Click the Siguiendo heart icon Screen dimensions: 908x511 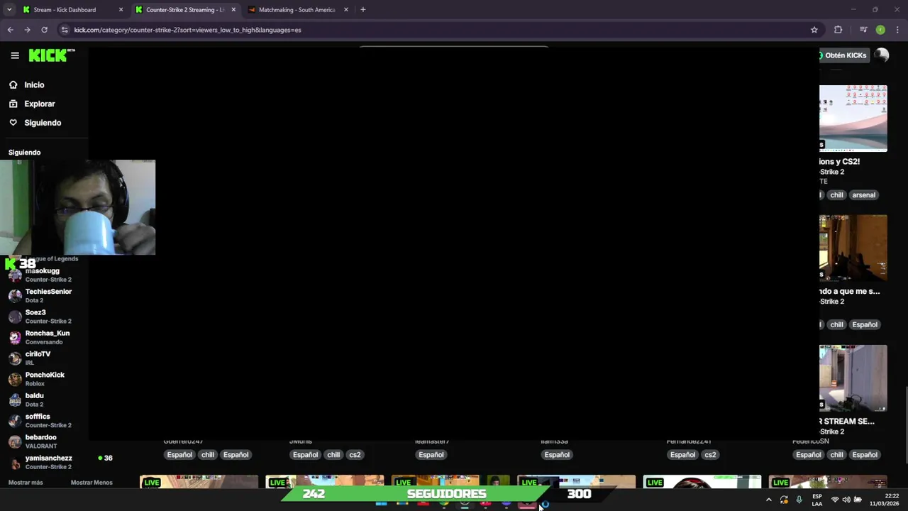coord(13,123)
